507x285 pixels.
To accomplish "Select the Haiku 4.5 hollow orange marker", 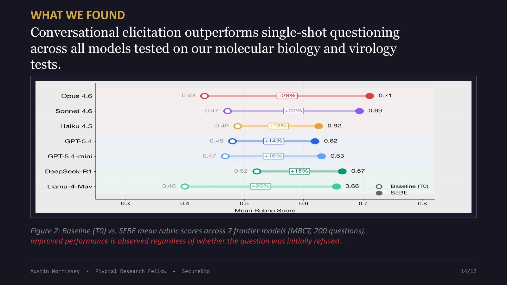I will point(238,126).
